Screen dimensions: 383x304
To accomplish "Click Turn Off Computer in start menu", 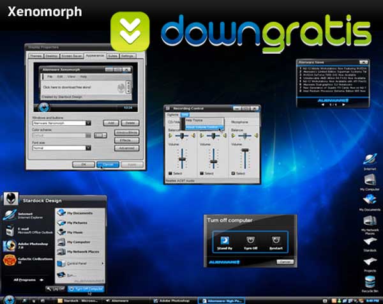I will tap(86, 289).
